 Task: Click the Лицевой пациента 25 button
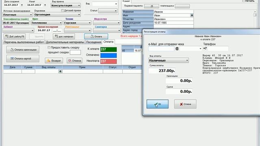(152, 6)
